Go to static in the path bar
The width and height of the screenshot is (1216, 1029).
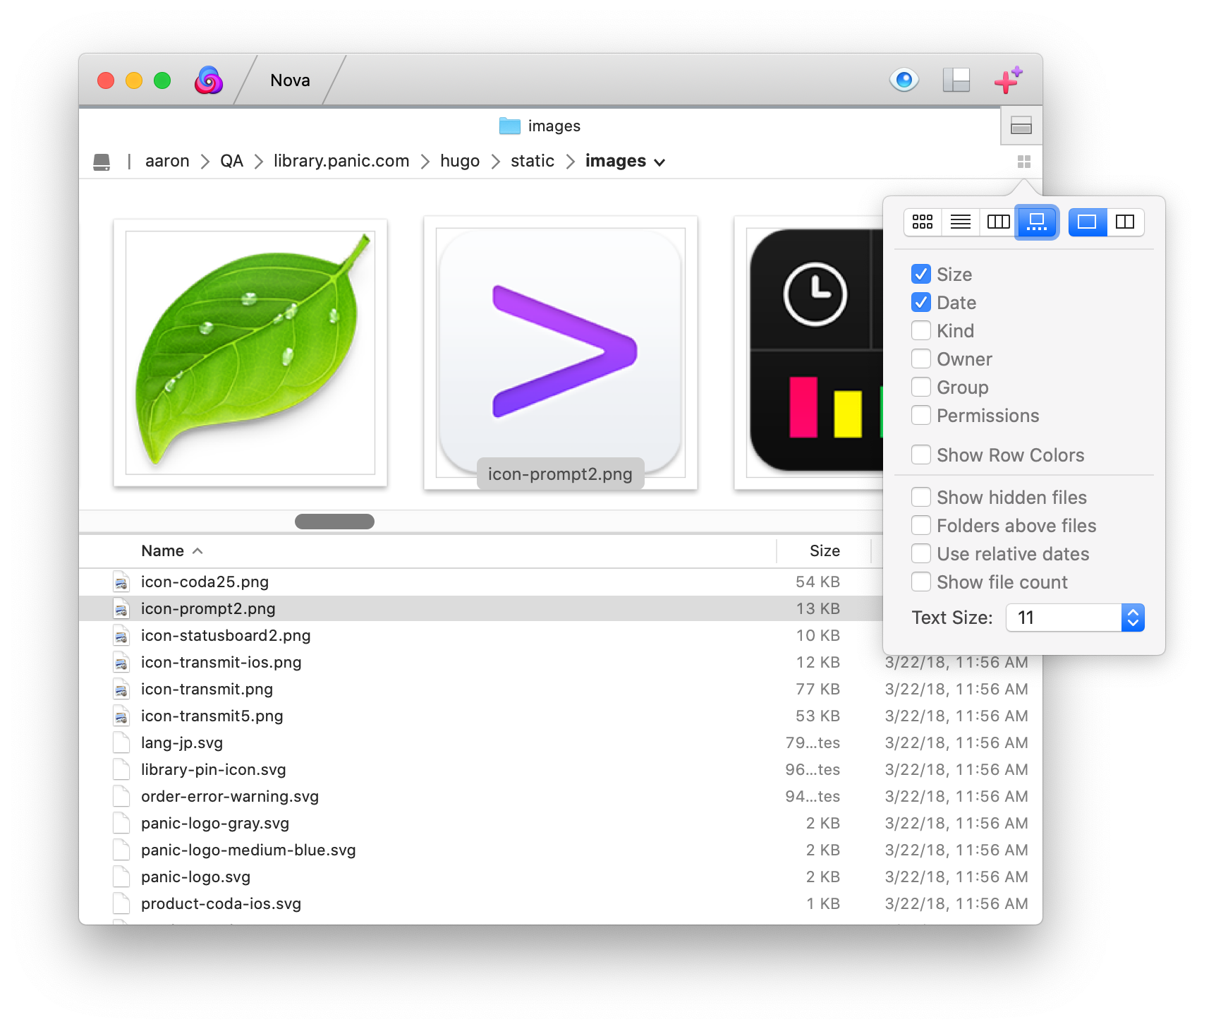click(x=533, y=161)
